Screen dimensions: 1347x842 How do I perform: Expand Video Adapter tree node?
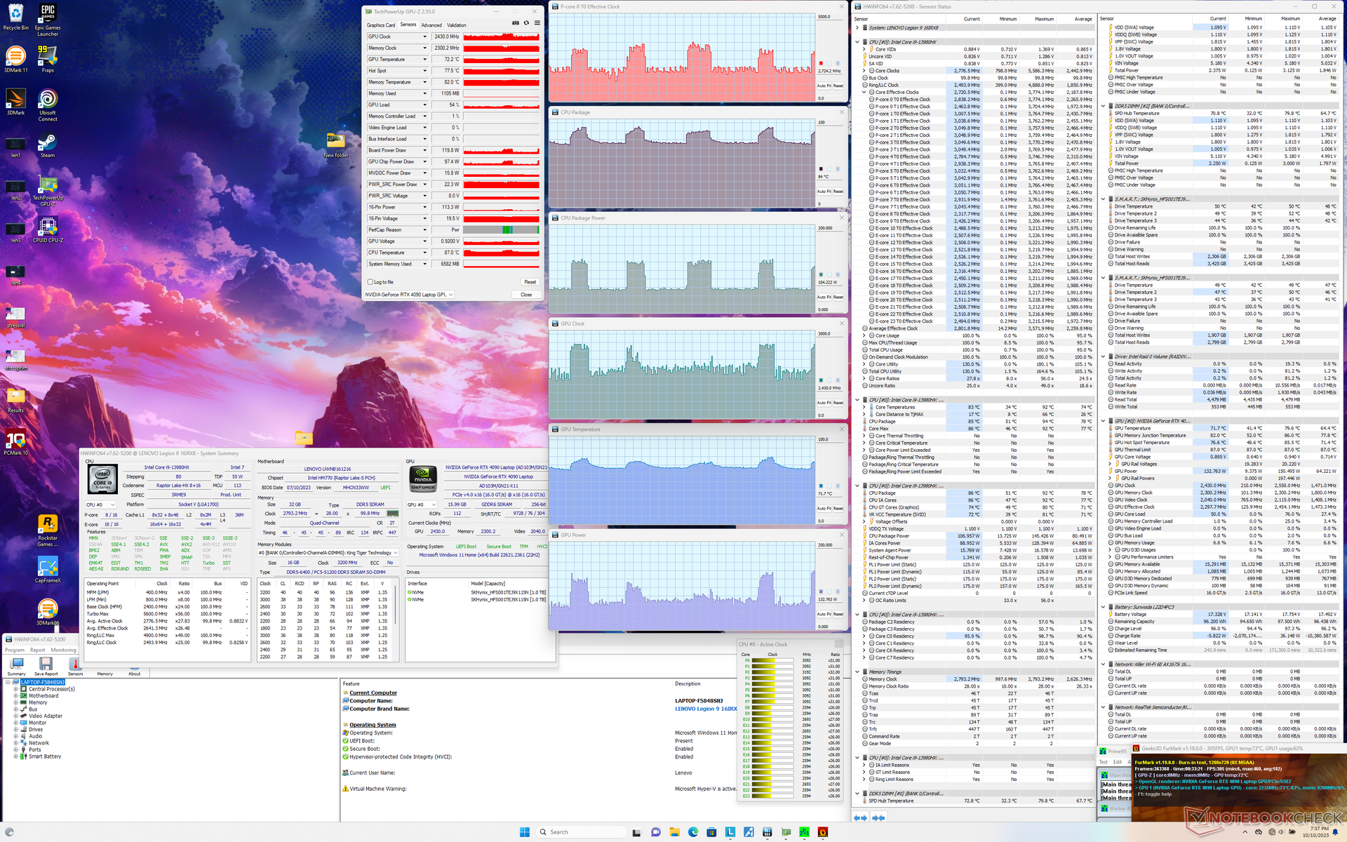15,716
